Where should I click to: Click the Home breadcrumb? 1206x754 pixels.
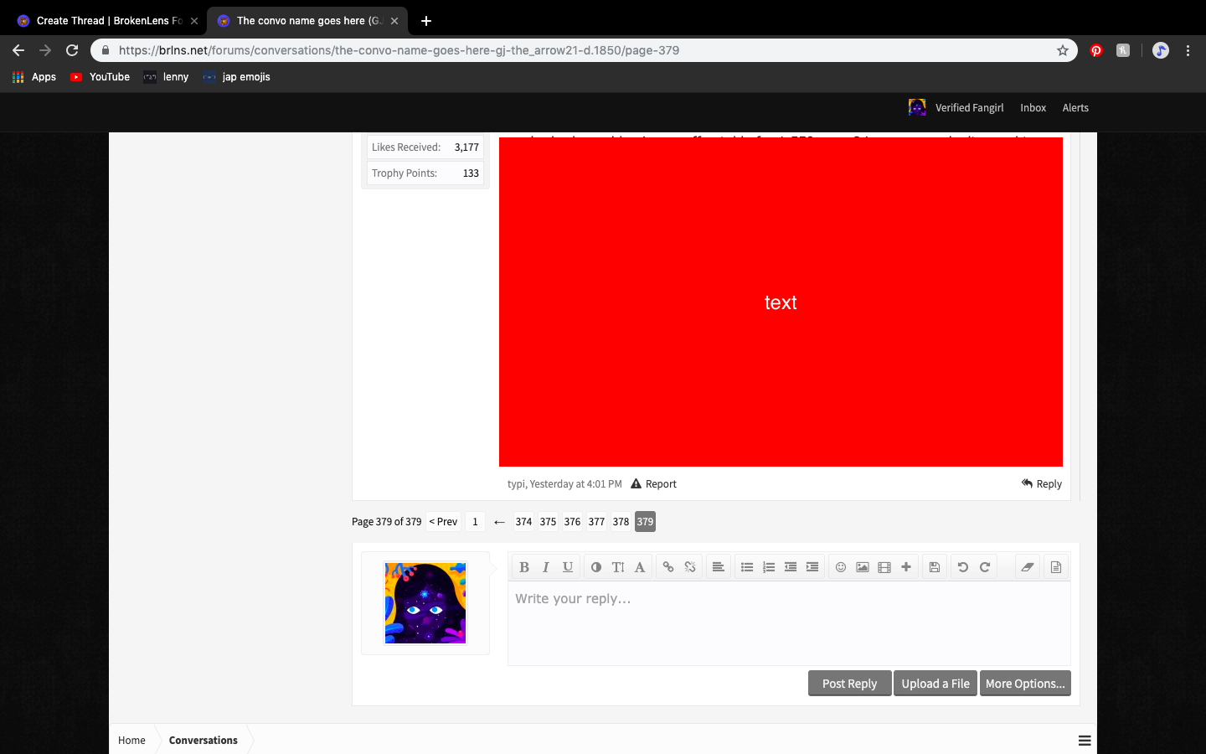131,741
